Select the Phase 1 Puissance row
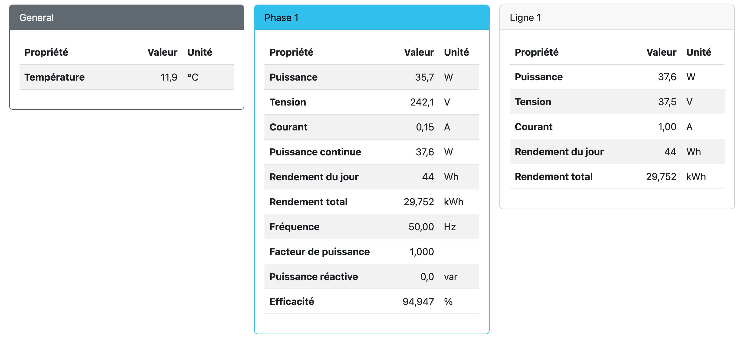Viewport: 741px width, 343px height. 372,77
